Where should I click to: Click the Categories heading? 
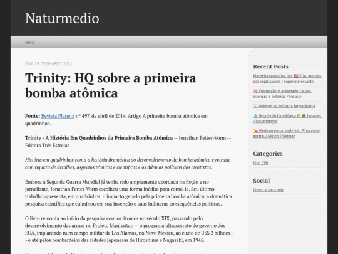pos(268,154)
